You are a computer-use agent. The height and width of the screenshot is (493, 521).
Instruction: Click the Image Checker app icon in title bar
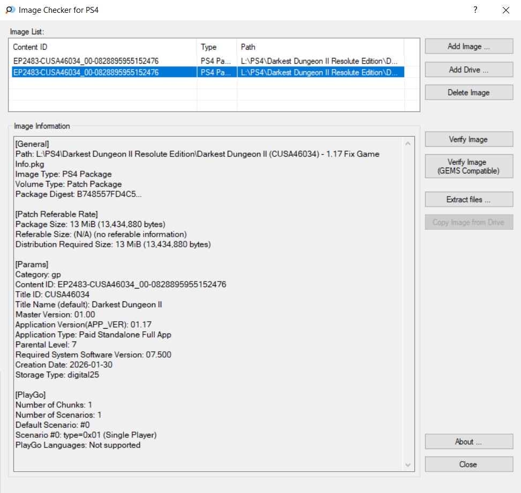10,10
